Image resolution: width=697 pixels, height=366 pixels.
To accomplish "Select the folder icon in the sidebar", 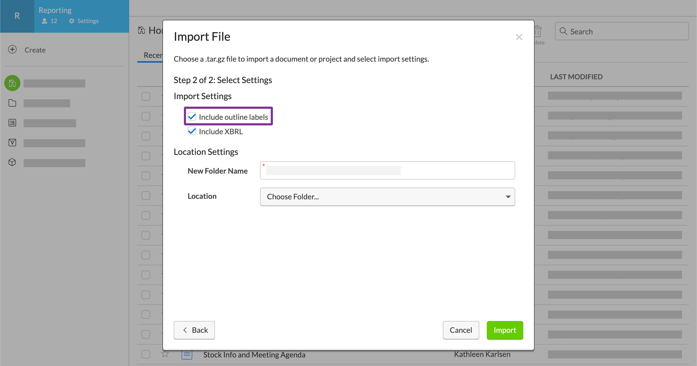I will point(12,103).
